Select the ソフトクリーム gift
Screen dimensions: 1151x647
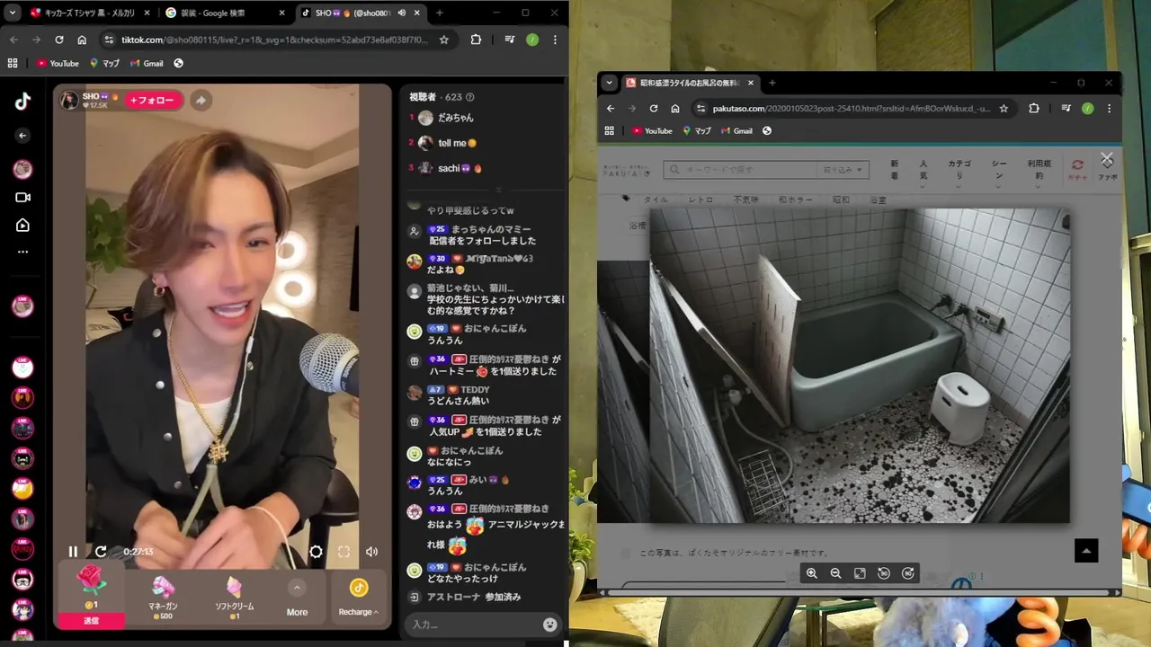pyautogui.click(x=234, y=597)
